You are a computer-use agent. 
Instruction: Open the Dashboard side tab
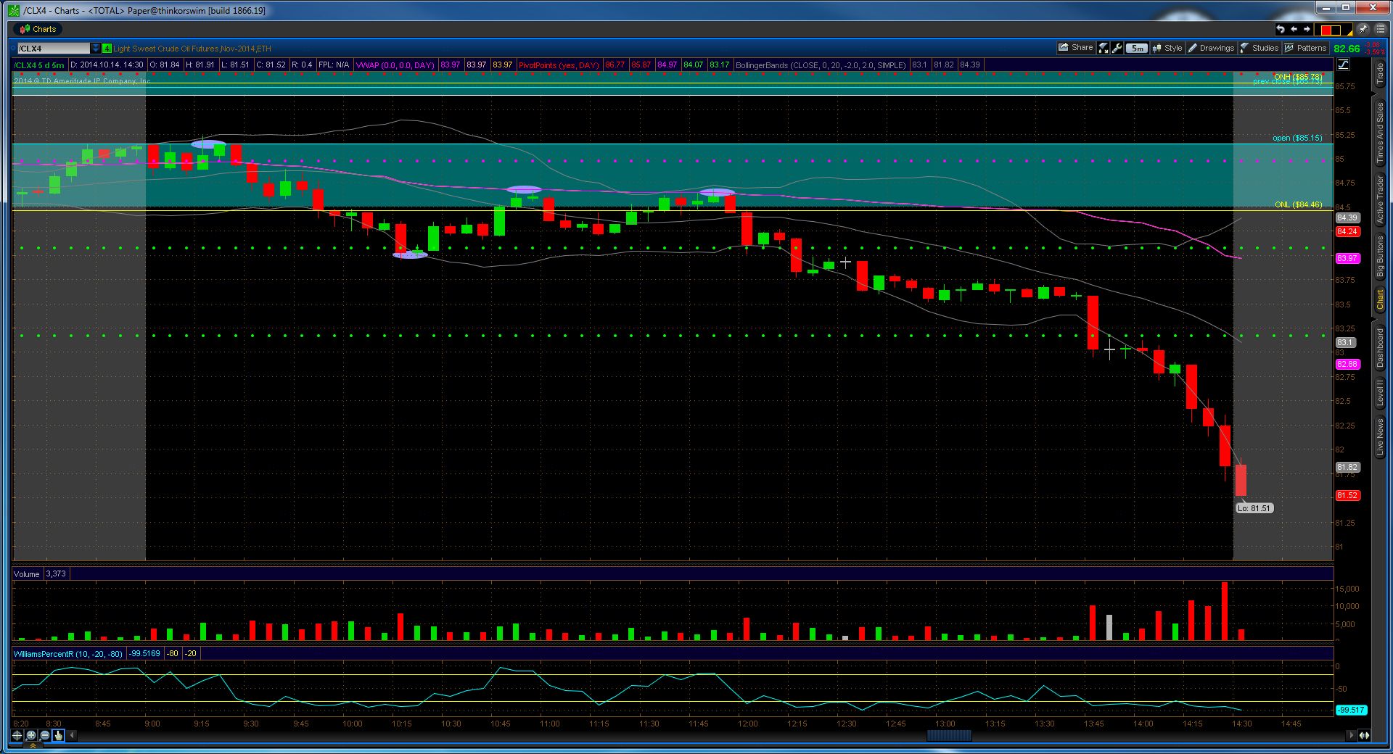pos(1380,347)
